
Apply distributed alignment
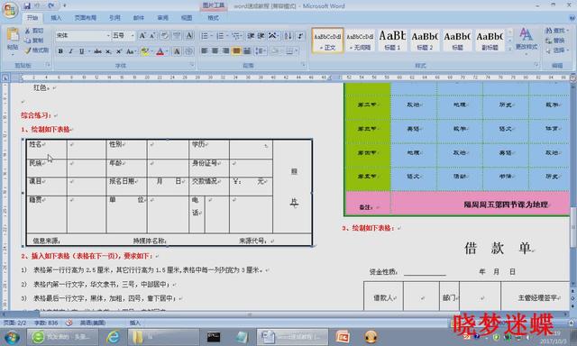[x=247, y=50]
